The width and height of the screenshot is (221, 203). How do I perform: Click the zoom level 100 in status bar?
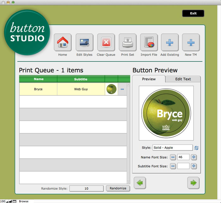tap(3, 201)
